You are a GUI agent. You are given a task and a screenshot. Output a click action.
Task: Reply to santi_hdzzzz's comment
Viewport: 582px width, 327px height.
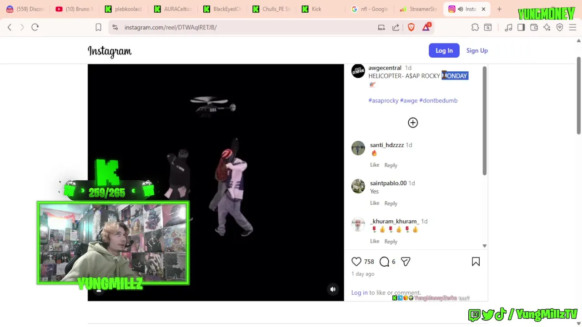click(x=391, y=165)
